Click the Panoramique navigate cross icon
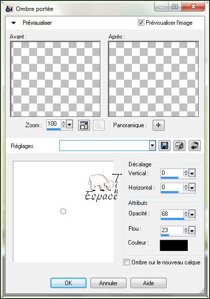210x299 pixels. (x=159, y=125)
